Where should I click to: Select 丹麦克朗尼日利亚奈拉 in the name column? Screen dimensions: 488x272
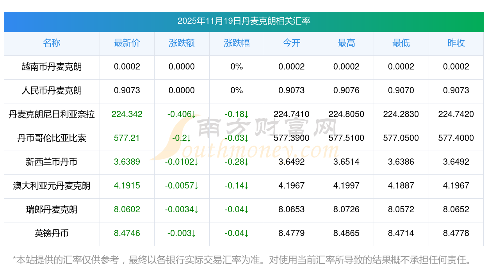click(52, 114)
